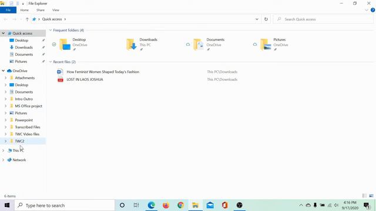The height and width of the screenshot is (211, 376).
Task: Collapse the OneDrive tree node
Action: click(4, 71)
